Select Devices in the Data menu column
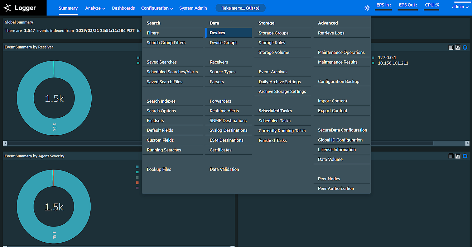472x247 pixels. point(217,33)
